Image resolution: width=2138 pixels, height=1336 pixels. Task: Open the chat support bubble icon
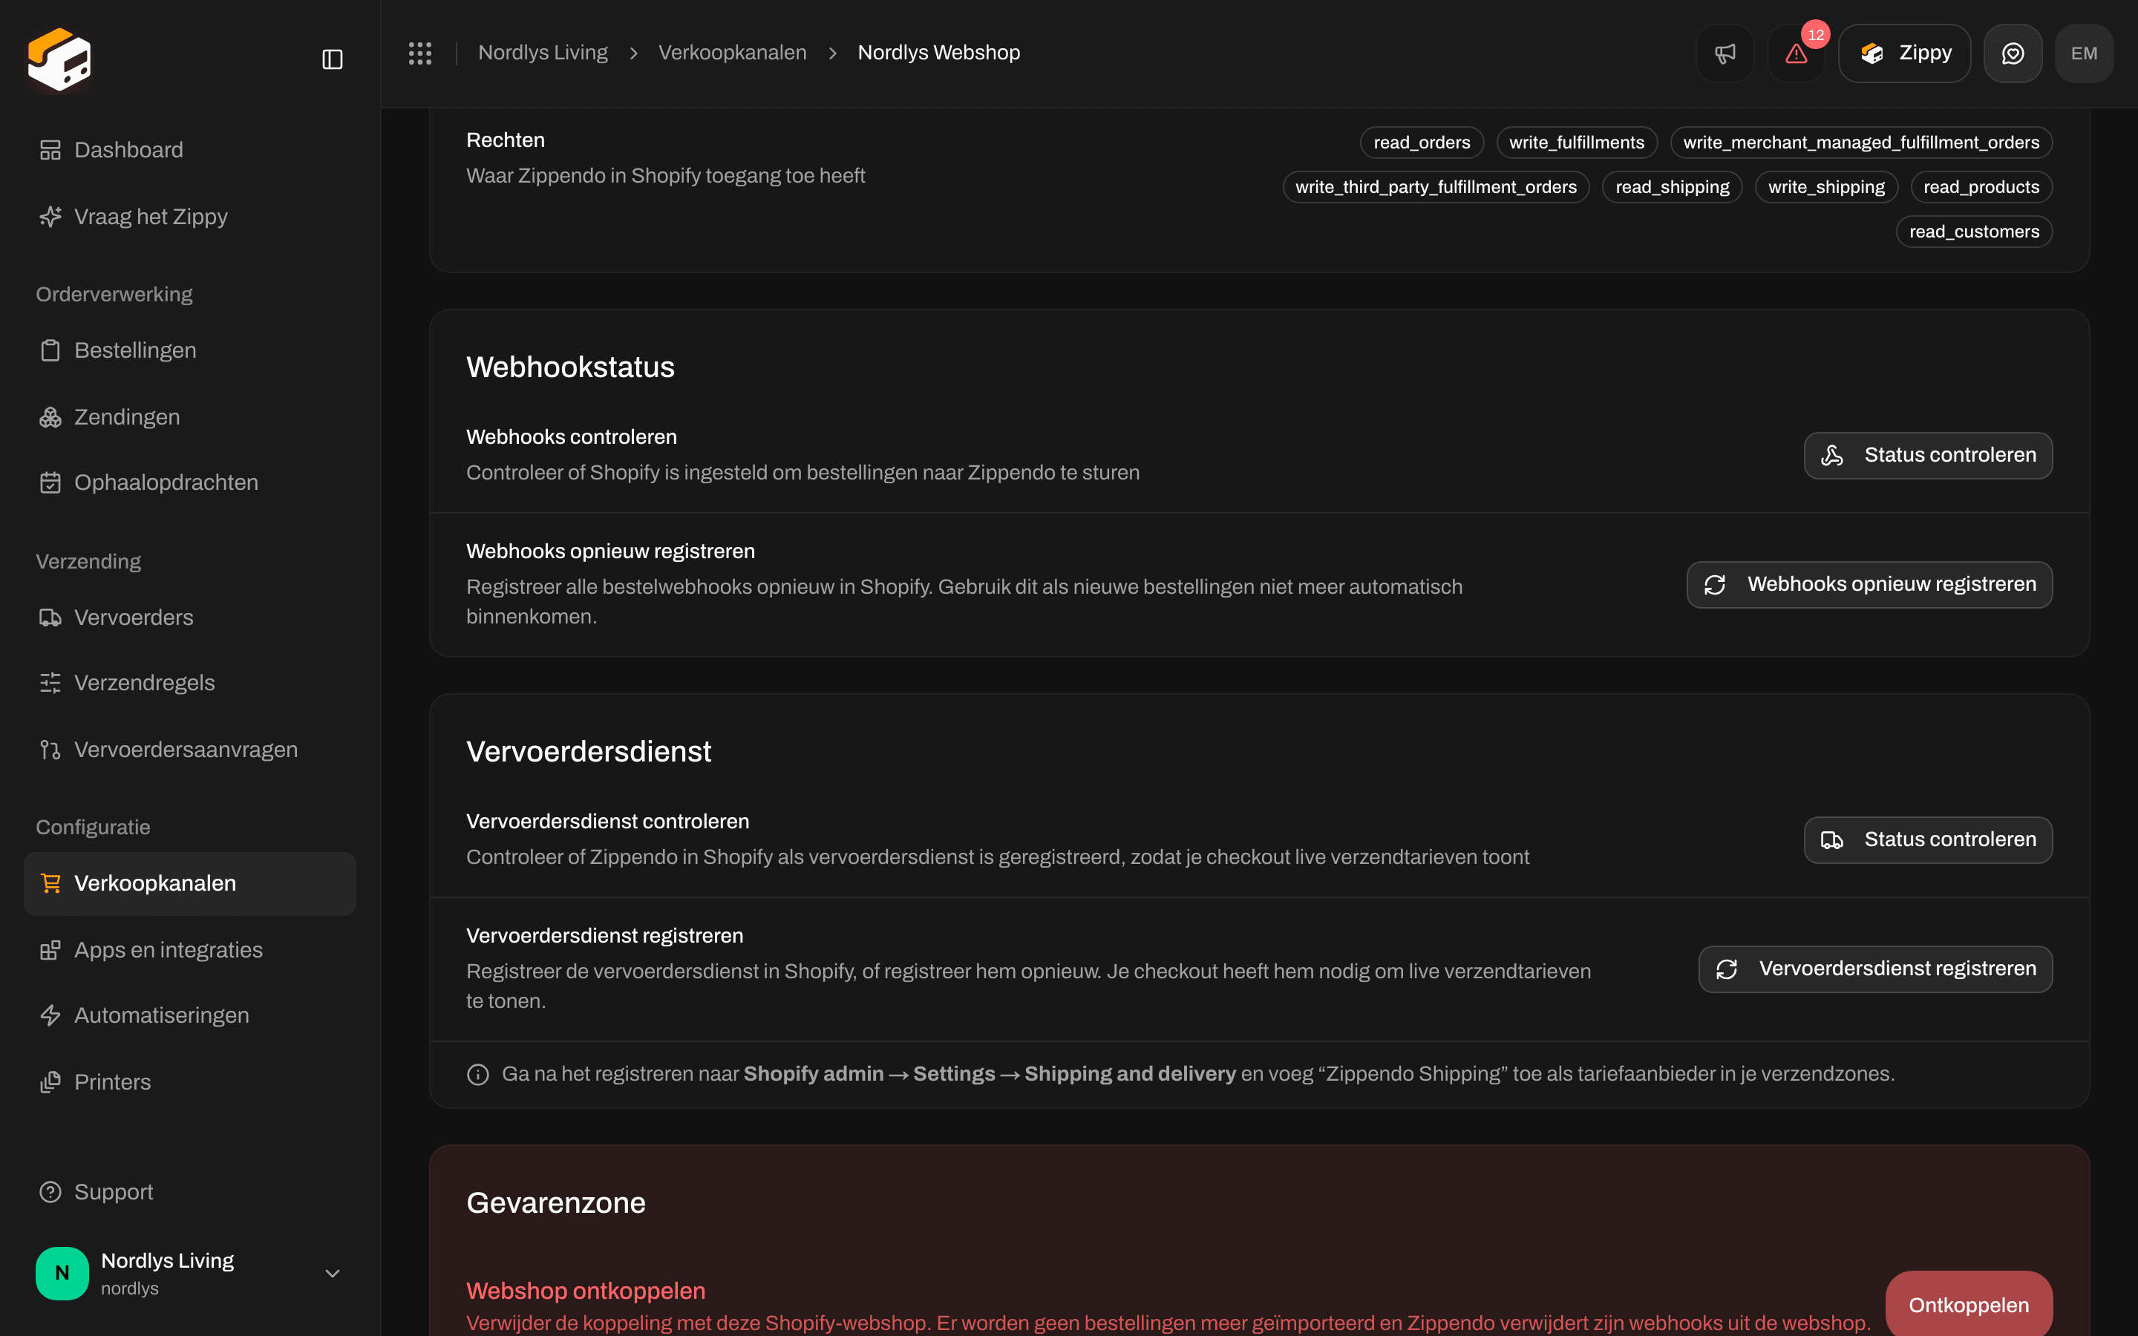pyautogui.click(x=2013, y=53)
